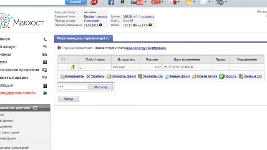
Task: Expand the YouTube toolbar dropdown arrow
Action: [x=146, y=2]
